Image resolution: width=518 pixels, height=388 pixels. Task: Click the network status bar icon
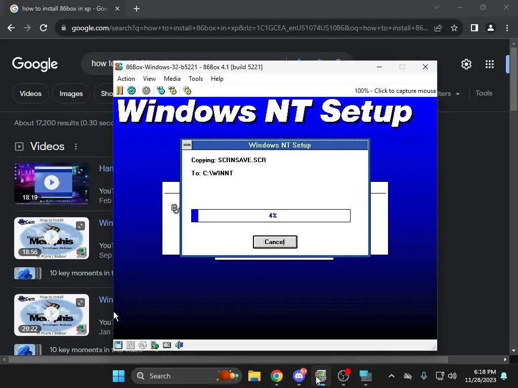tap(155, 345)
